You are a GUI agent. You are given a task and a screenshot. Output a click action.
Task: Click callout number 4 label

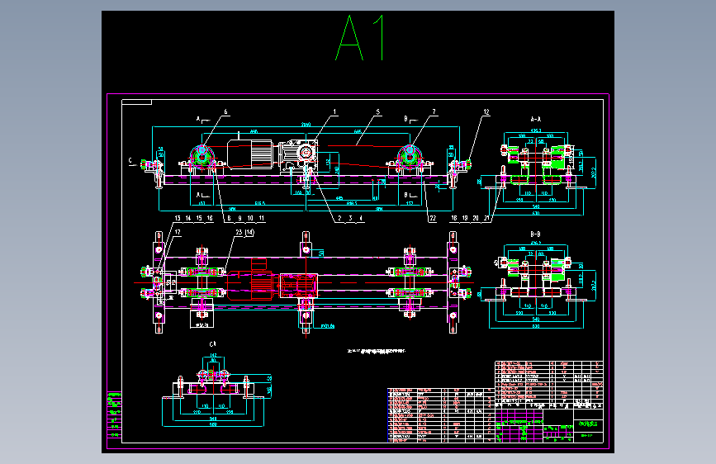pos(361,218)
